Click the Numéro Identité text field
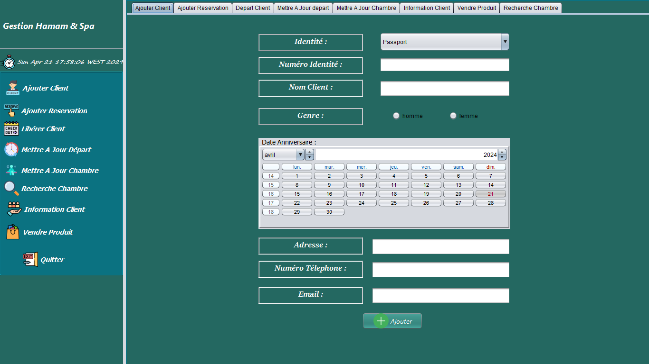649x364 pixels. point(445,65)
